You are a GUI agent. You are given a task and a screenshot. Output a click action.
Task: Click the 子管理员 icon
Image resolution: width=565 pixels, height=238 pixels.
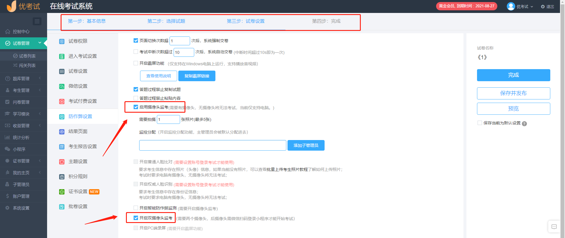point(7,184)
